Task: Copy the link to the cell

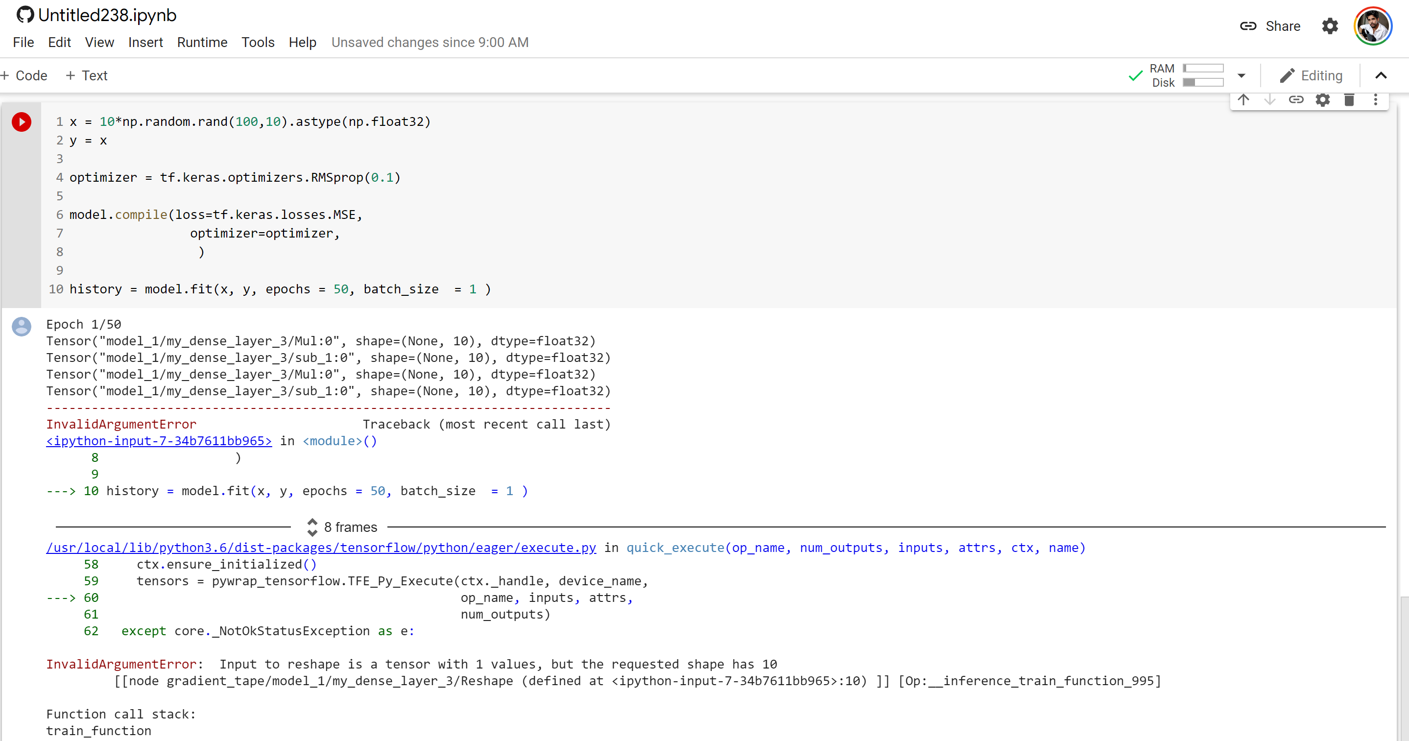Action: (1296, 100)
